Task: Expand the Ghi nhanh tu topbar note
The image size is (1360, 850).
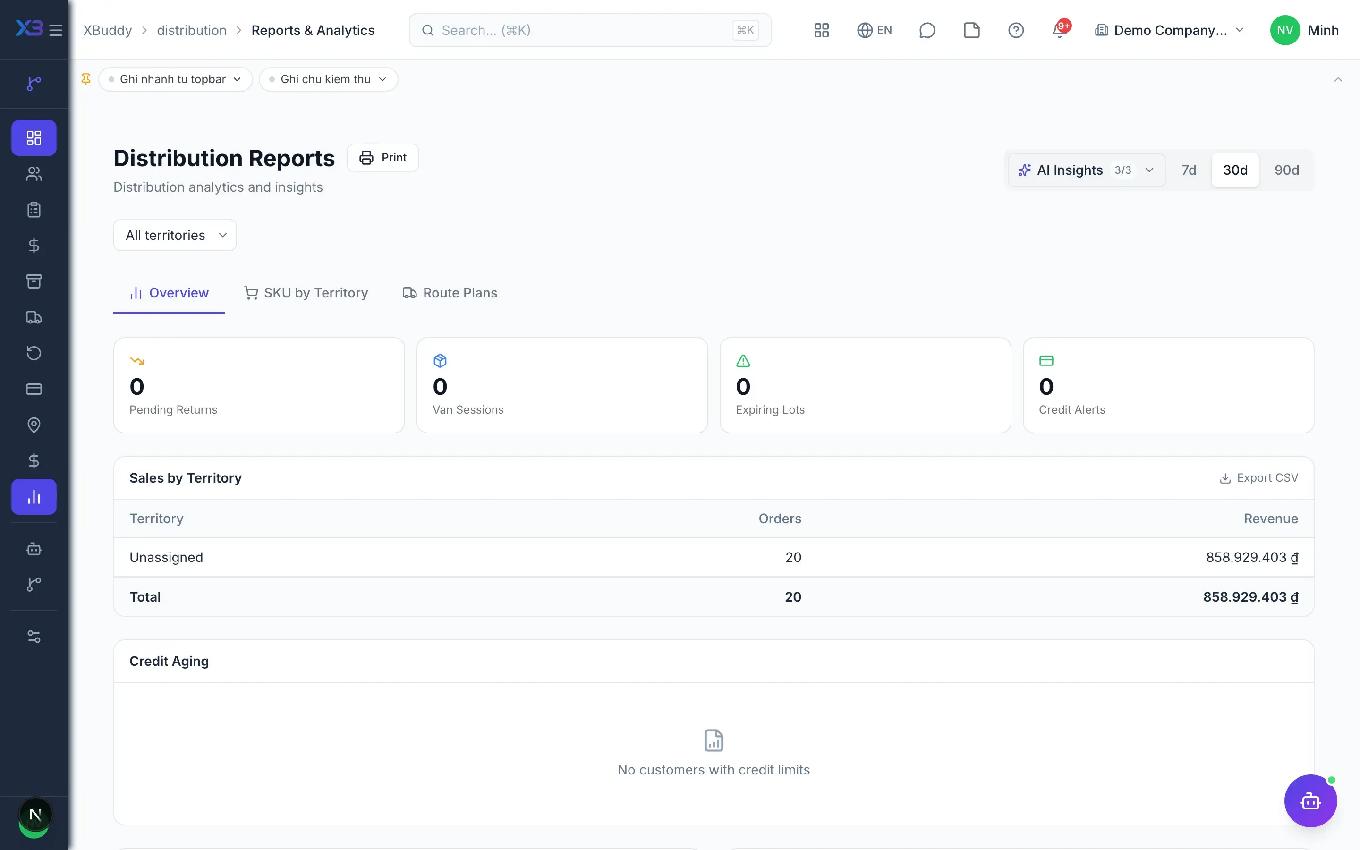Action: (x=175, y=79)
